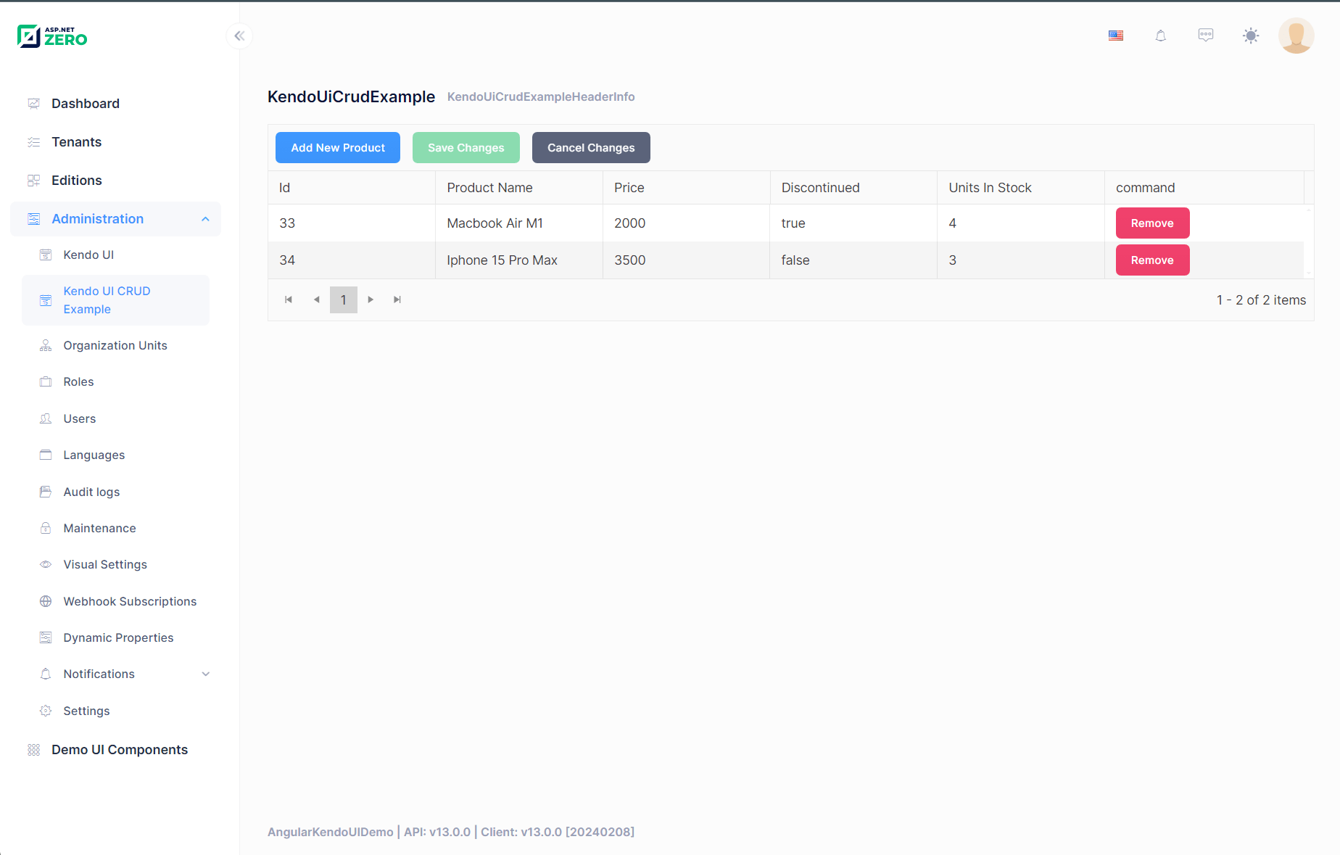
Task: Open the notifications bell icon
Action: pos(1160,35)
